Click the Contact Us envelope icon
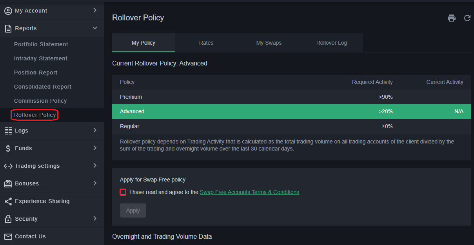This screenshot has width=474, height=245. pos(8,236)
